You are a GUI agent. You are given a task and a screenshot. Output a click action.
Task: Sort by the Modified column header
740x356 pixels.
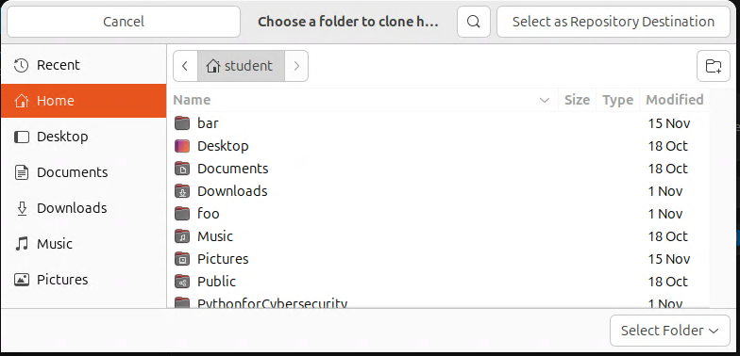[674, 100]
